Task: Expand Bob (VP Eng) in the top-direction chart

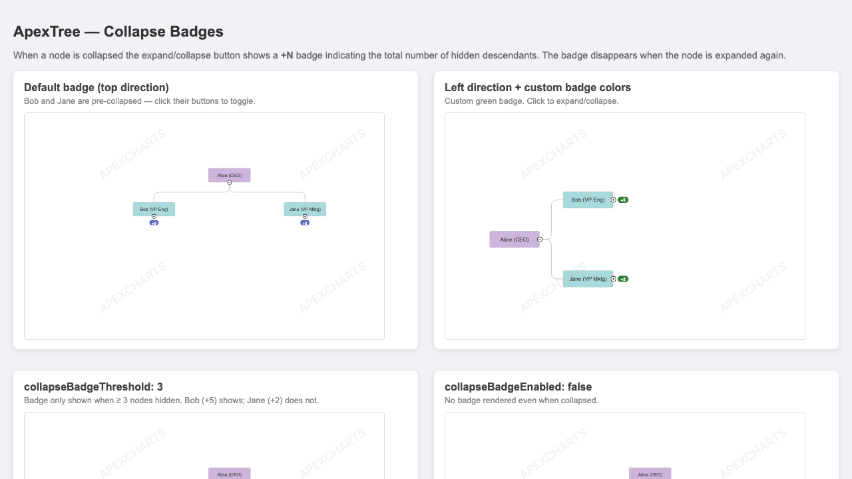Action: tap(154, 216)
